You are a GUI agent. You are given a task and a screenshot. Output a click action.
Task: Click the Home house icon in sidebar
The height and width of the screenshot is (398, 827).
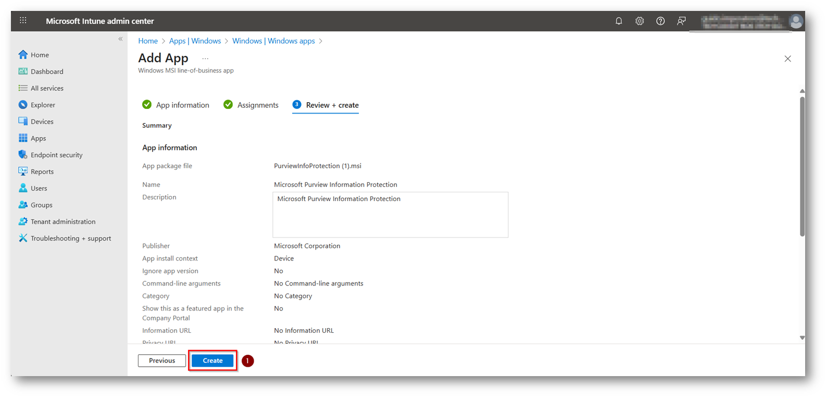23,55
